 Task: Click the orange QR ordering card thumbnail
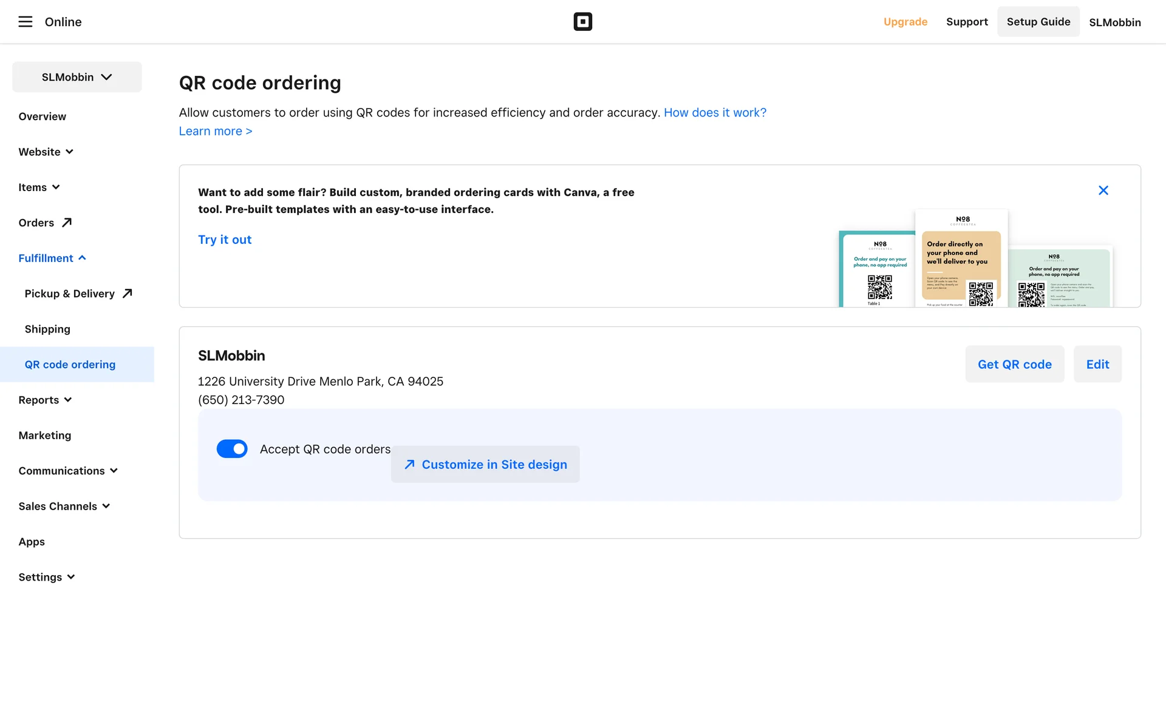point(961,261)
